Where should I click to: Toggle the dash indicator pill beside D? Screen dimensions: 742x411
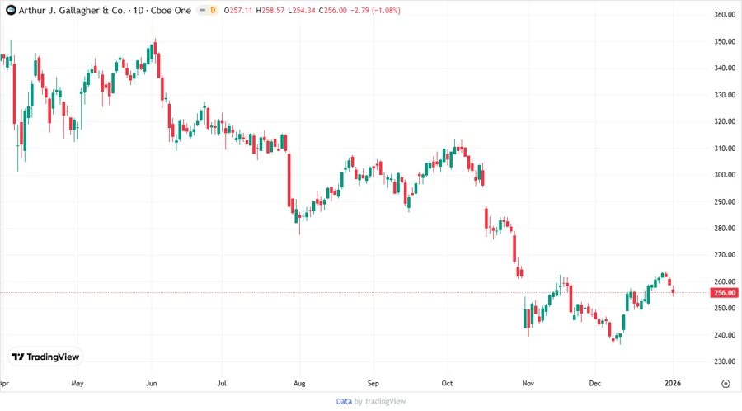coord(202,10)
